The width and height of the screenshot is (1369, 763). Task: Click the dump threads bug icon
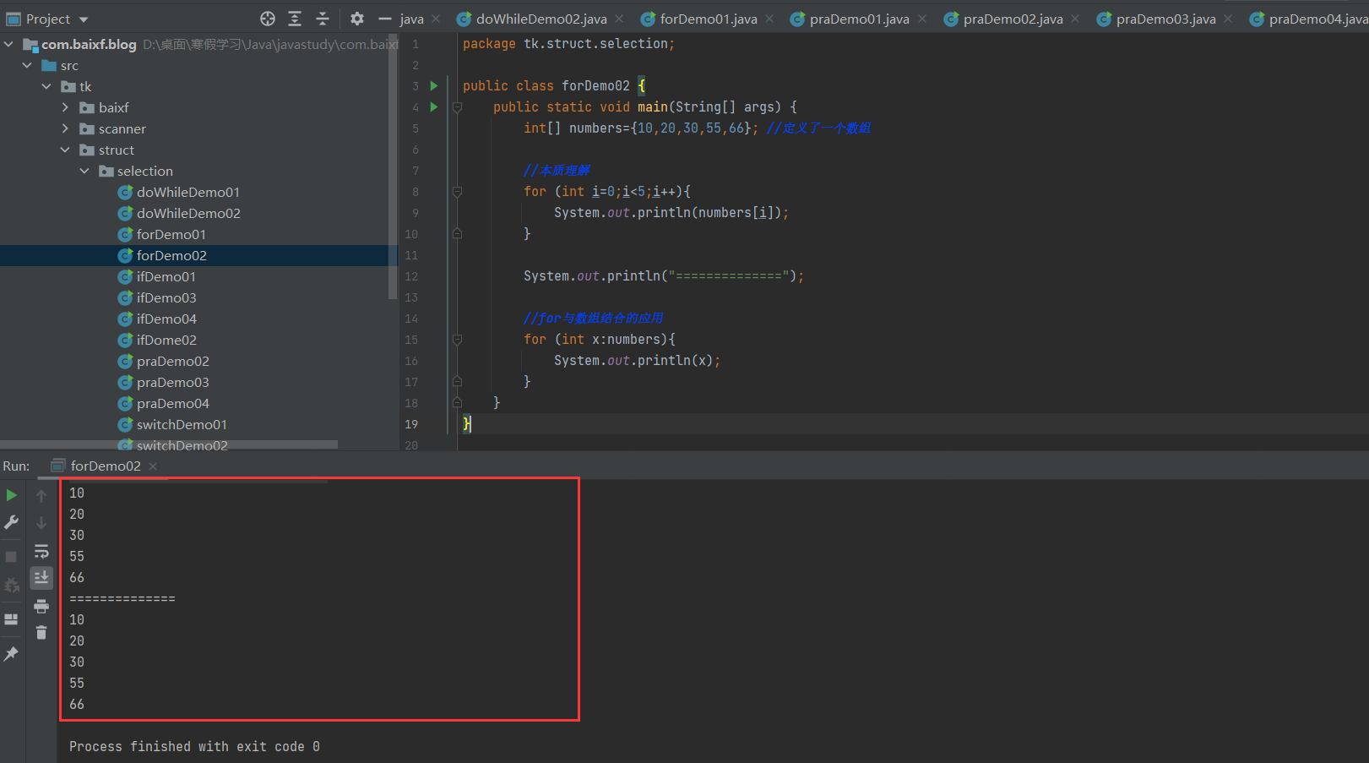pyautogui.click(x=12, y=585)
